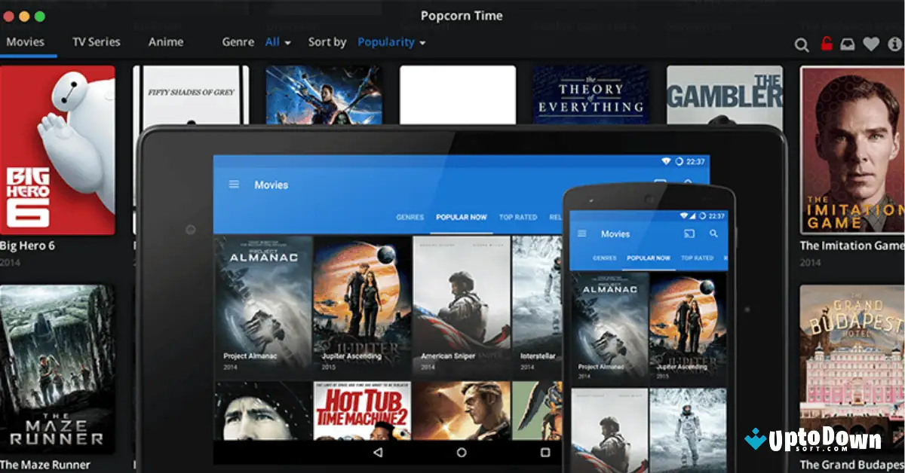Toggle the red VPN padlock icon

click(827, 43)
